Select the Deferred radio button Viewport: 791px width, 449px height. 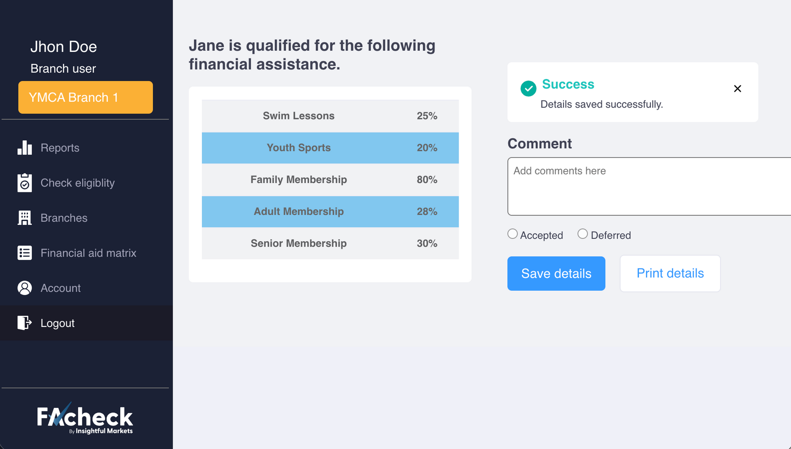(583, 234)
